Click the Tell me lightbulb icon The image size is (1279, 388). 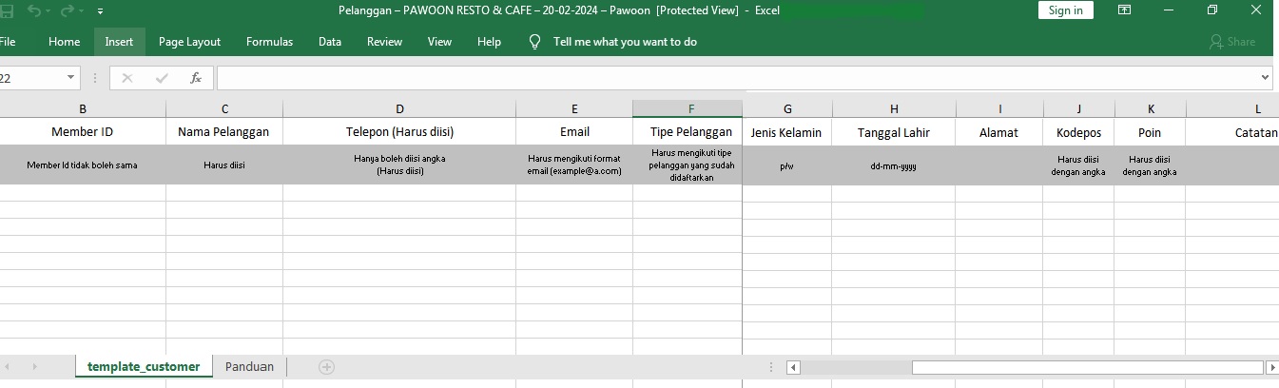pyautogui.click(x=534, y=42)
